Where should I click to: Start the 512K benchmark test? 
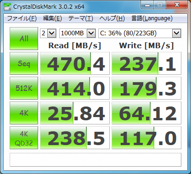click(24, 88)
